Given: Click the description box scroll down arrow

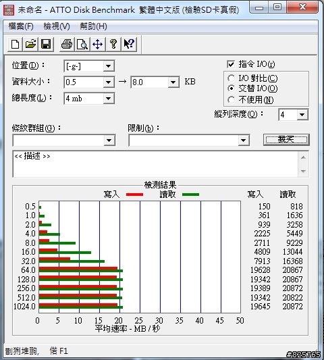Looking at the screenshot, I should (x=303, y=171).
